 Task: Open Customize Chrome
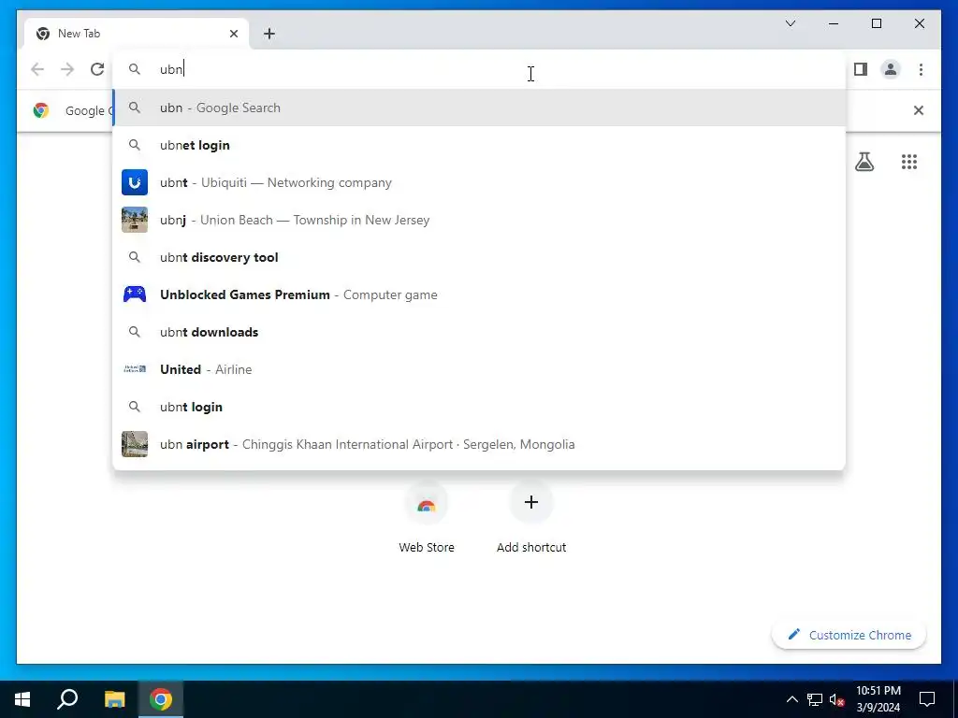849,635
